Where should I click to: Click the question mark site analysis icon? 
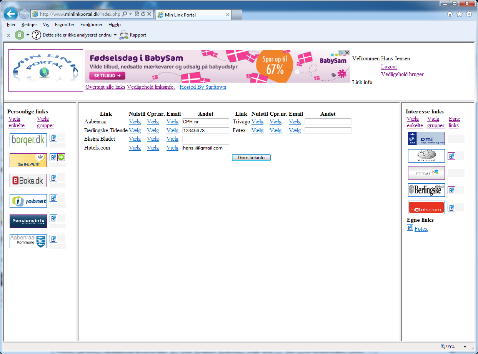pos(37,35)
